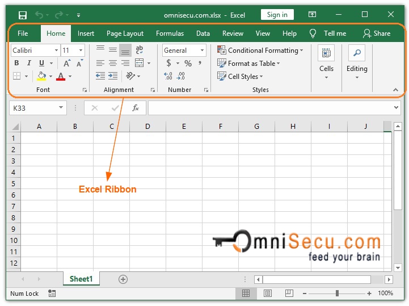Image resolution: width=409 pixels, height=306 pixels.
Task: Select Middle Align icon
Action: point(113,49)
